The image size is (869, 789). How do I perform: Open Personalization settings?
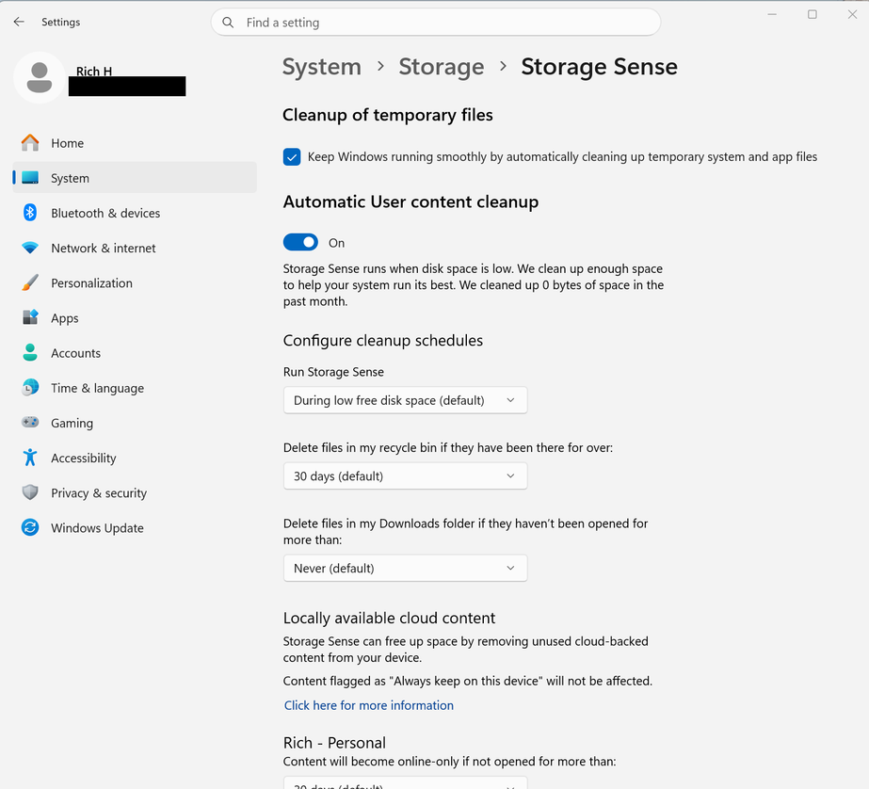pos(135,282)
